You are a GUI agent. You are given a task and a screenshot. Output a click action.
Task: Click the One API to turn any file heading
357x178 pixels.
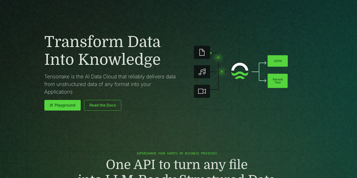tap(177, 164)
